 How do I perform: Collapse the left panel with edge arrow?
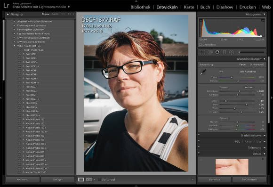pyautogui.click(x=1, y=98)
